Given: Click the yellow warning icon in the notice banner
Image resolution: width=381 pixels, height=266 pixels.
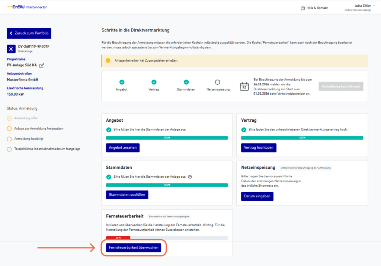Looking at the screenshot, I should click(108, 60).
